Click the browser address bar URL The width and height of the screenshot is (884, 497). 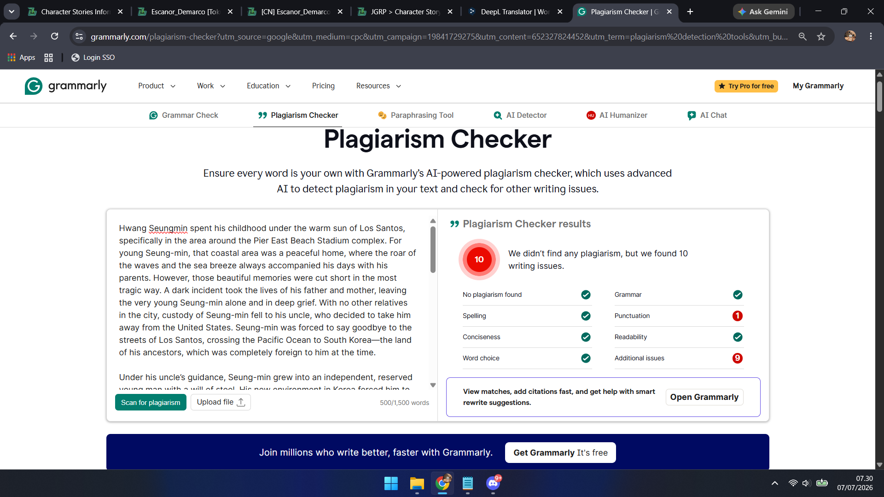click(439, 36)
